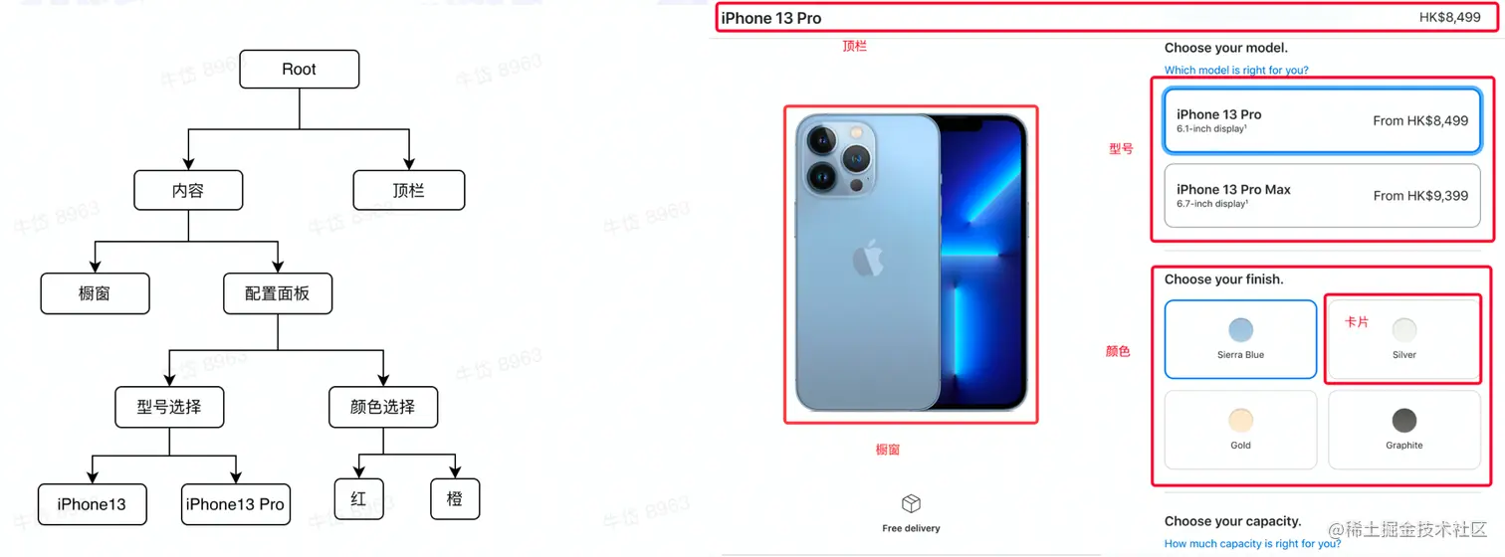Screen dimensions: 1505x557
Task: Click the Free delivery box icon
Action: [x=911, y=504]
